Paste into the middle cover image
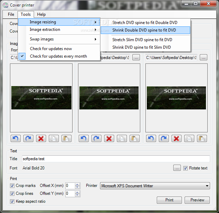This screenshot has height=213, width=219. tap(134, 138)
